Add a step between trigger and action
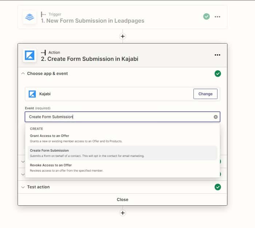 pos(123,36)
